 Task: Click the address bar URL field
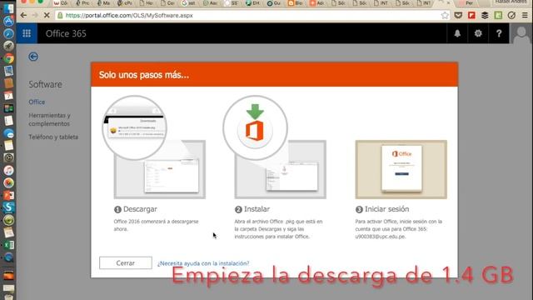coord(252,15)
